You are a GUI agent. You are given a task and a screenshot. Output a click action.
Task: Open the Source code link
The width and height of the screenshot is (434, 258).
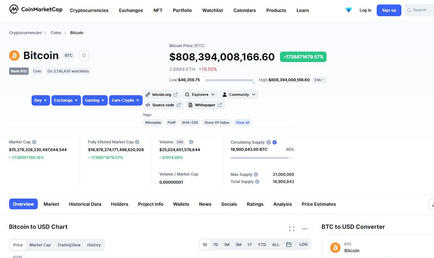[x=163, y=105]
